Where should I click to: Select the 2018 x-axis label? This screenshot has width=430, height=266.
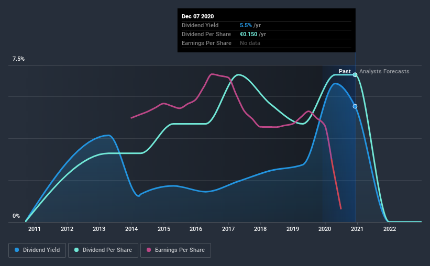click(260, 229)
